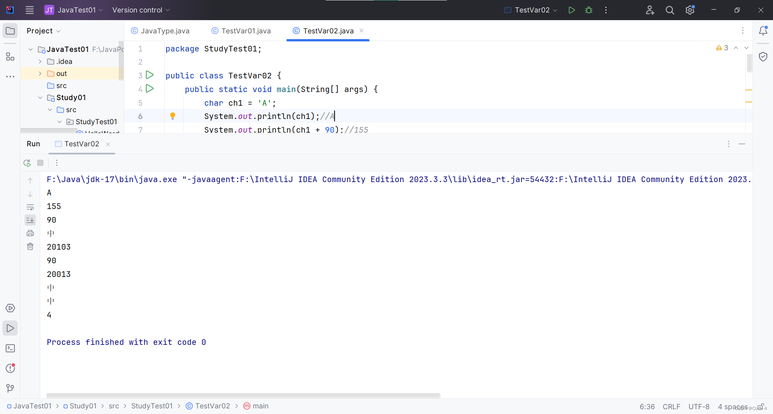The width and height of the screenshot is (773, 414).
Task: Open More Actions in the top toolbar
Action: coord(606,10)
